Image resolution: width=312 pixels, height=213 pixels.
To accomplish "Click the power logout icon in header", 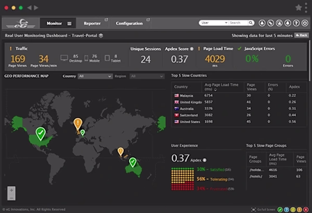I will tap(305, 23).
